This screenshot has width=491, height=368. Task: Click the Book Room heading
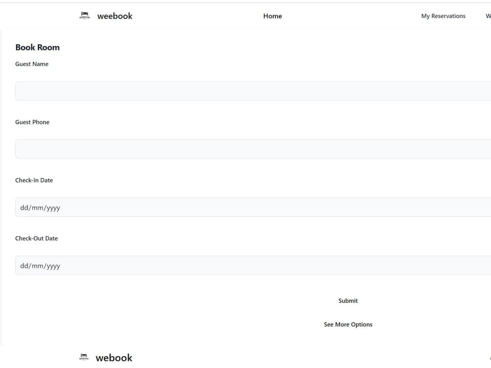(x=37, y=47)
